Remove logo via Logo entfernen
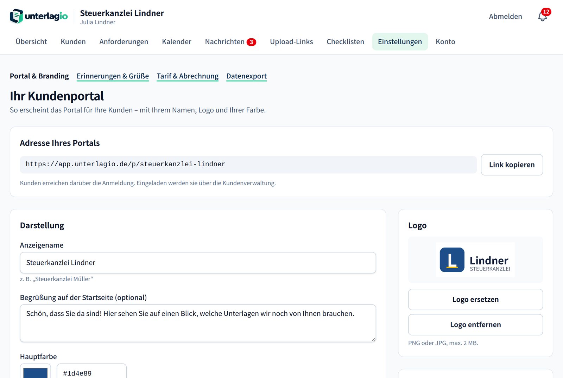This screenshot has height=378, width=563. pyautogui.click(x=475, y=325)
